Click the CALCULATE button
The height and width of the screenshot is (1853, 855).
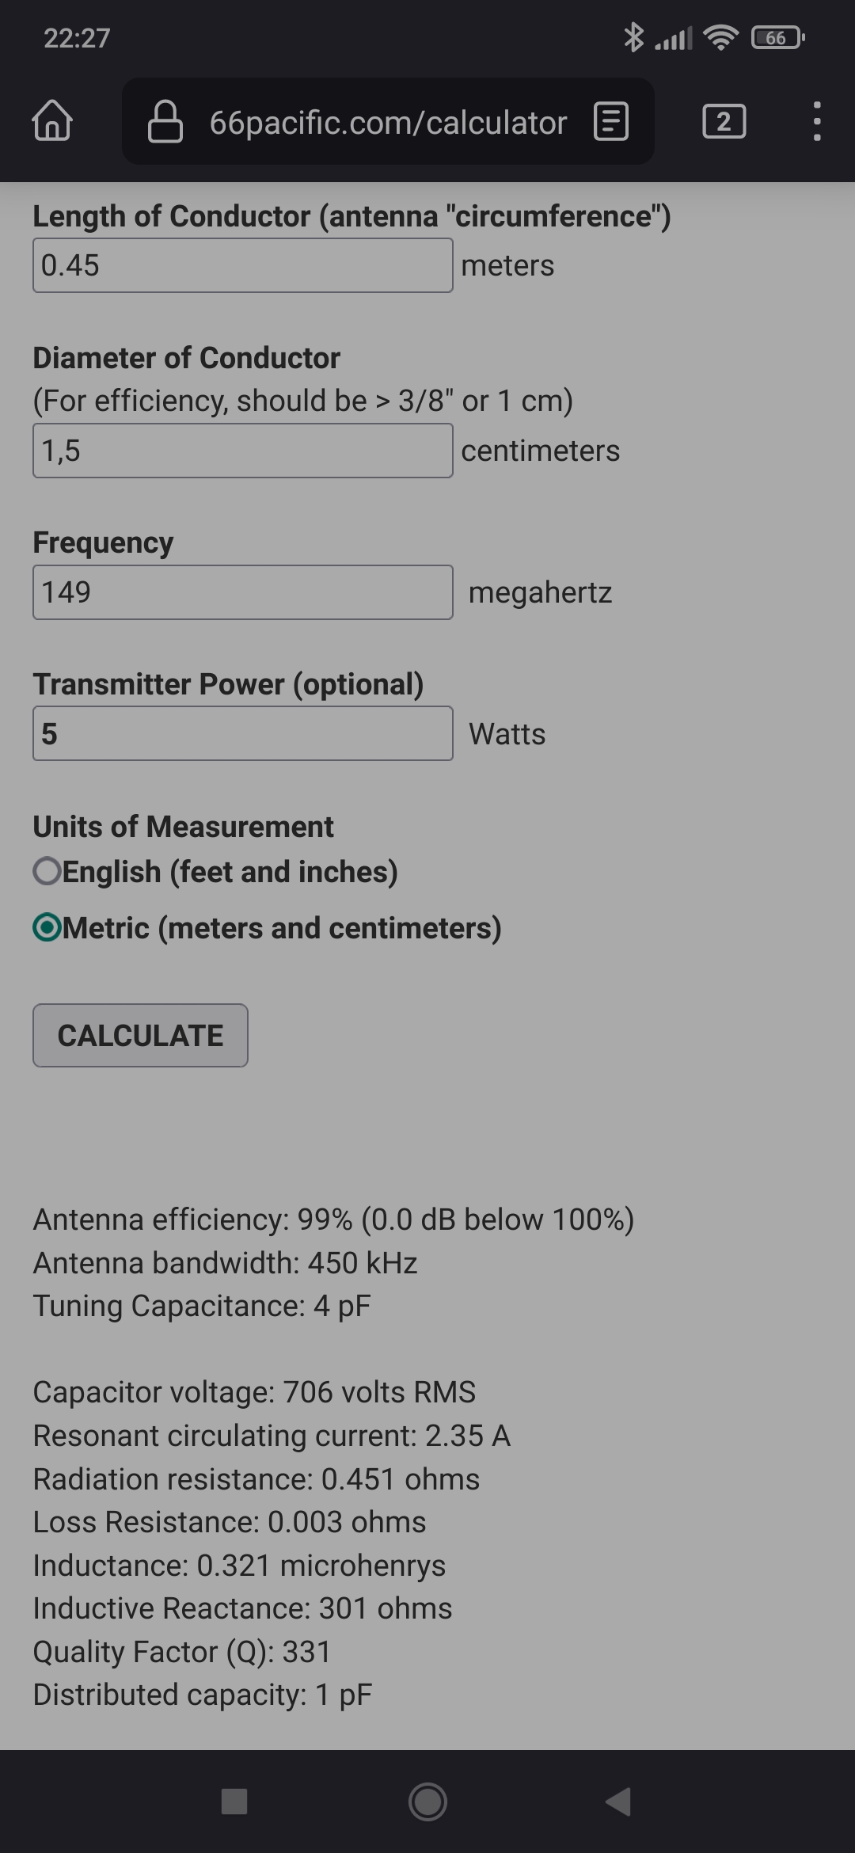tap(140, 1035)
